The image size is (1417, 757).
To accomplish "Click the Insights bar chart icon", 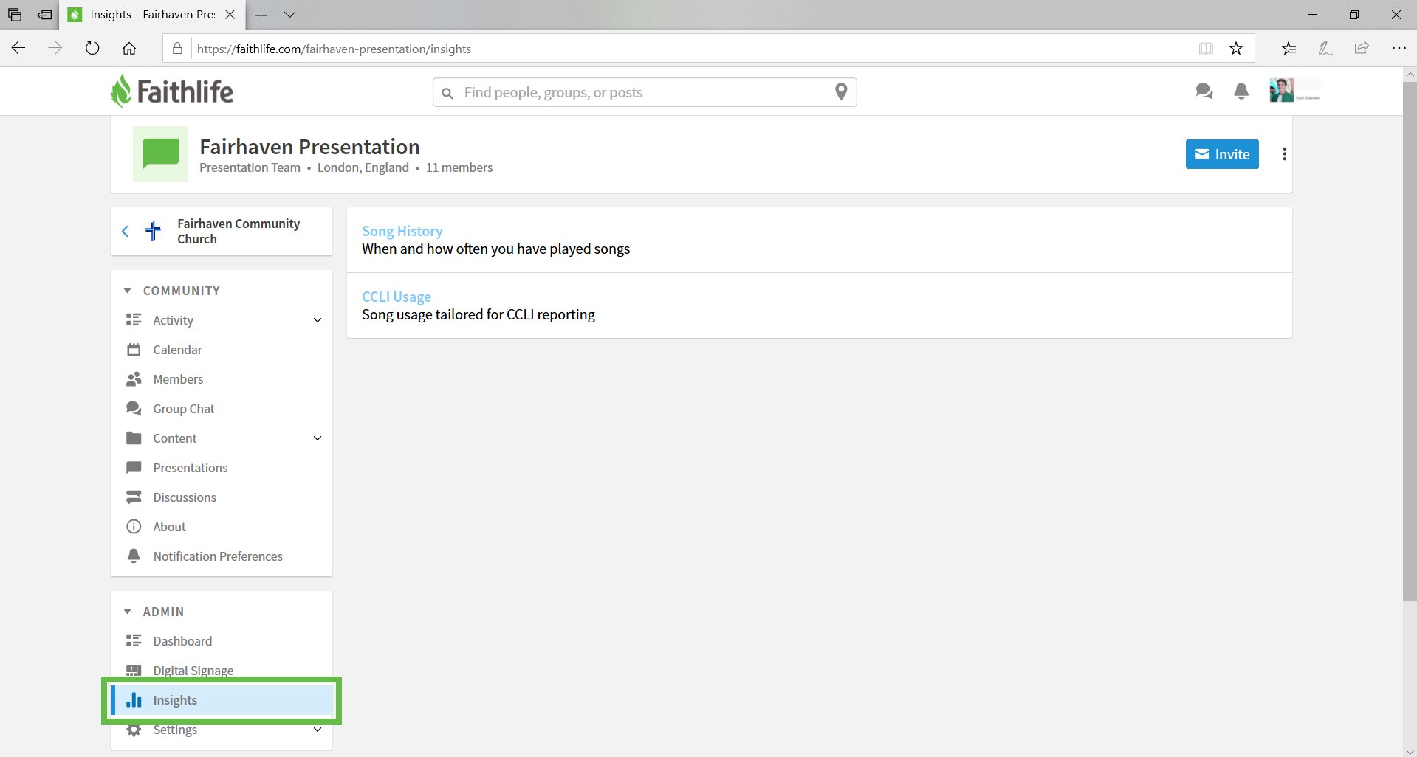I will point(134,699).
